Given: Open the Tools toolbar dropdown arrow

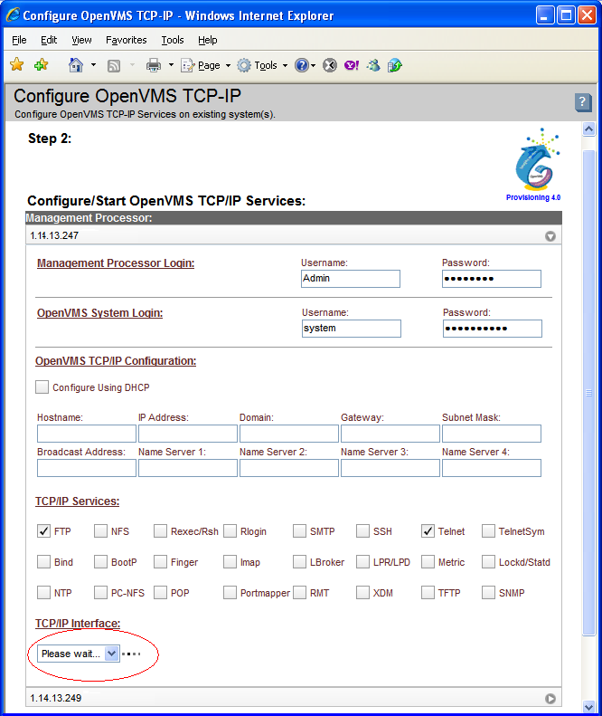Looking at the screenshot, I should click(x=285, y=66).
